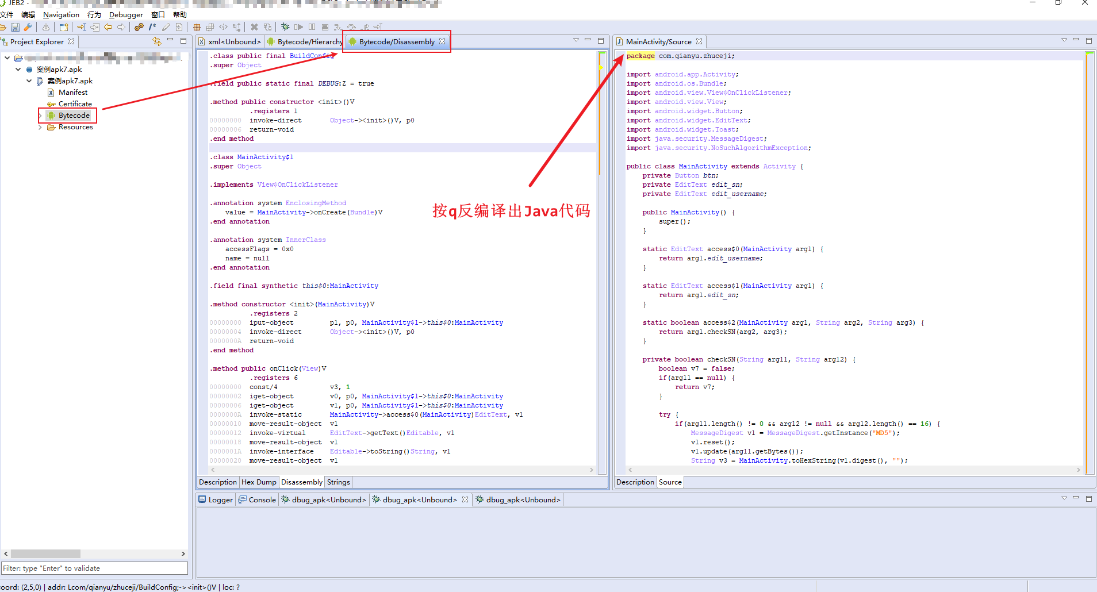Expand the Bytecode tree node

(40, 116)
